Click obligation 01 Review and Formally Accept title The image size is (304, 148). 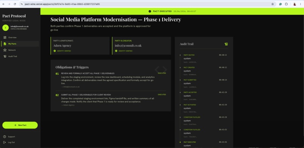(x=88, y=73)
